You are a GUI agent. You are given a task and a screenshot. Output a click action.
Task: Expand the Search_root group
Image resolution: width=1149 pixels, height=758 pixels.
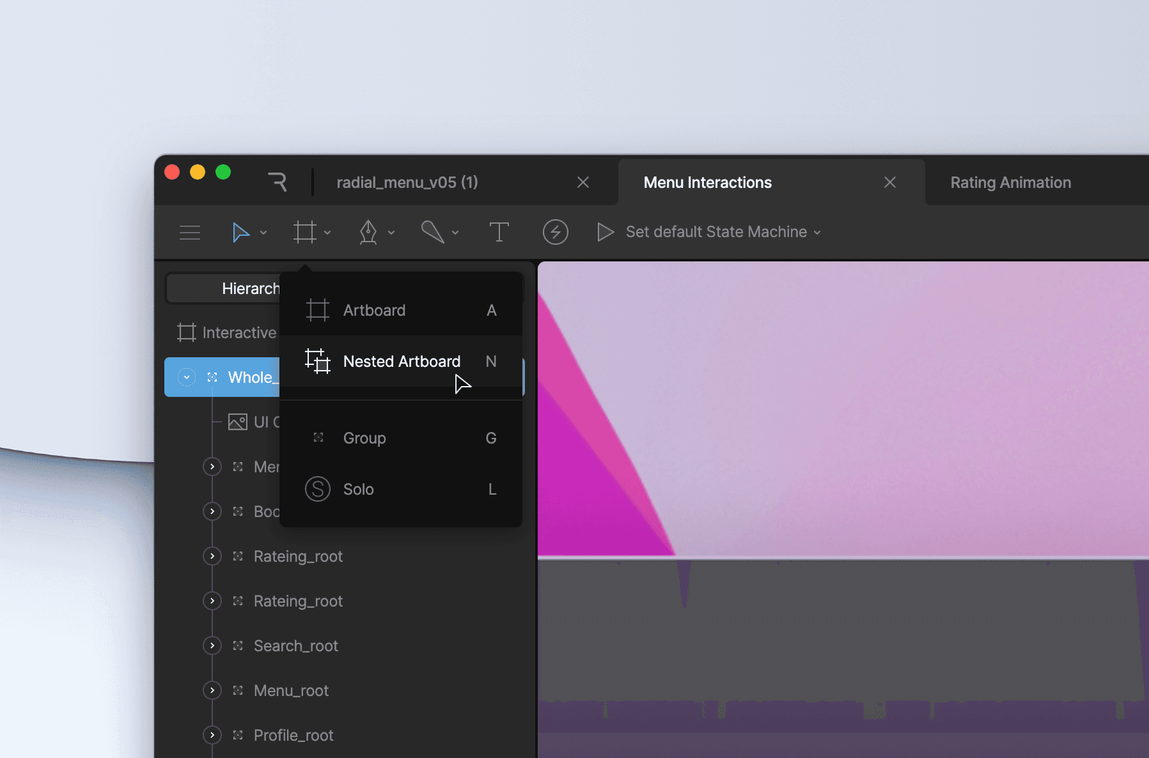(212, 646)
